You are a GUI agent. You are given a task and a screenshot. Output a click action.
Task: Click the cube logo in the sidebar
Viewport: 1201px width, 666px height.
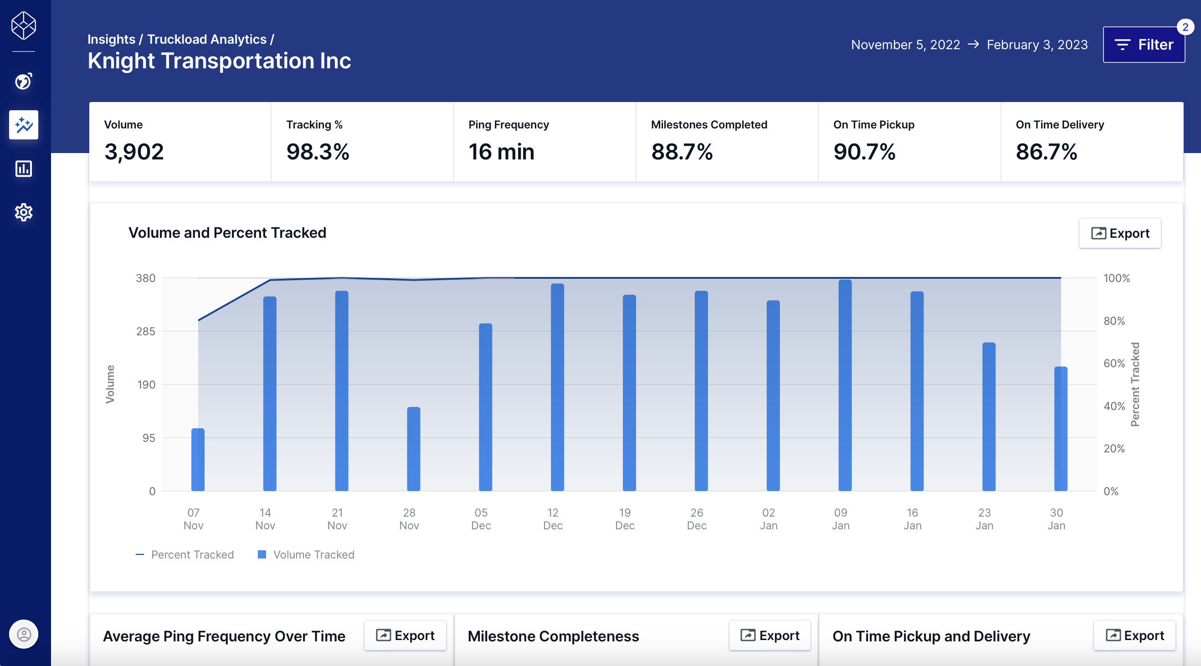23,26
